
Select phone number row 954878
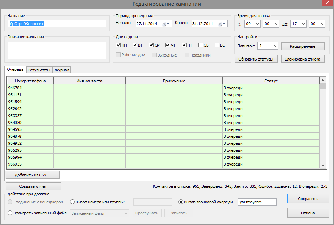coord(164,136)
